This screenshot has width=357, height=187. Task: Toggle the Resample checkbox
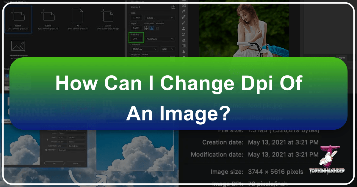(x=46, y=150)
